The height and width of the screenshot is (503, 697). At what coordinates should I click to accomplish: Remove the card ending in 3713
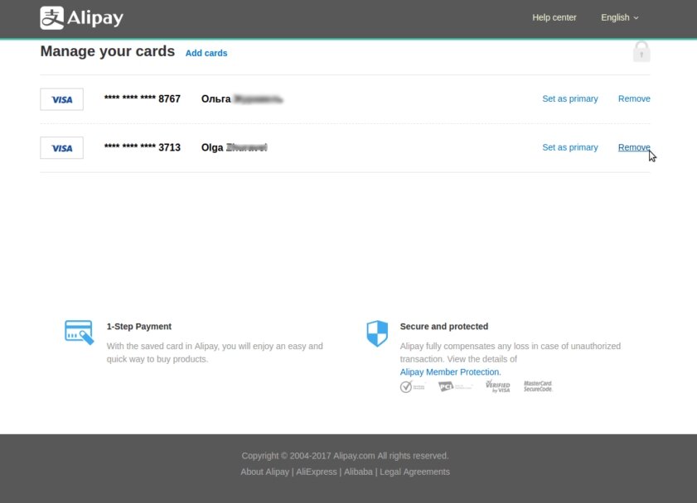coord(634,147)
